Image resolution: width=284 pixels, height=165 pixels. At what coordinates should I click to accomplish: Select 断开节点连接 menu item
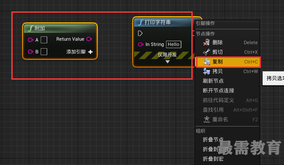(227, 91)
